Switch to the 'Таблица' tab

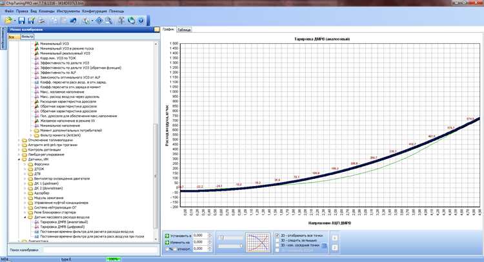[x=184, y=30]
